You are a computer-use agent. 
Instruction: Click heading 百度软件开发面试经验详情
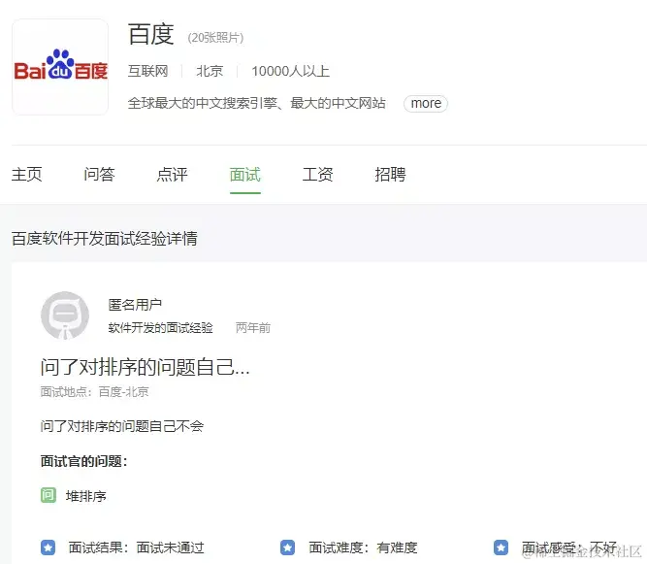point(105,239)
